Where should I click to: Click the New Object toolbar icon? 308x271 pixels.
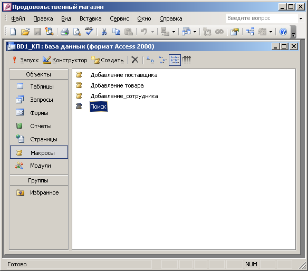pyautogui.click(x=262, y=32)
